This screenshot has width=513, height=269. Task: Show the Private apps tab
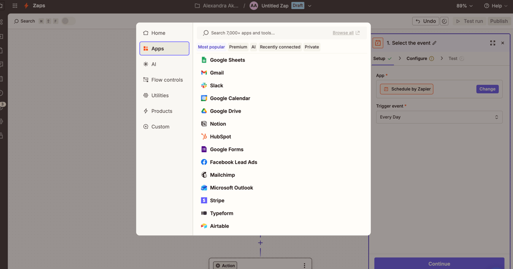pos(312,47)
